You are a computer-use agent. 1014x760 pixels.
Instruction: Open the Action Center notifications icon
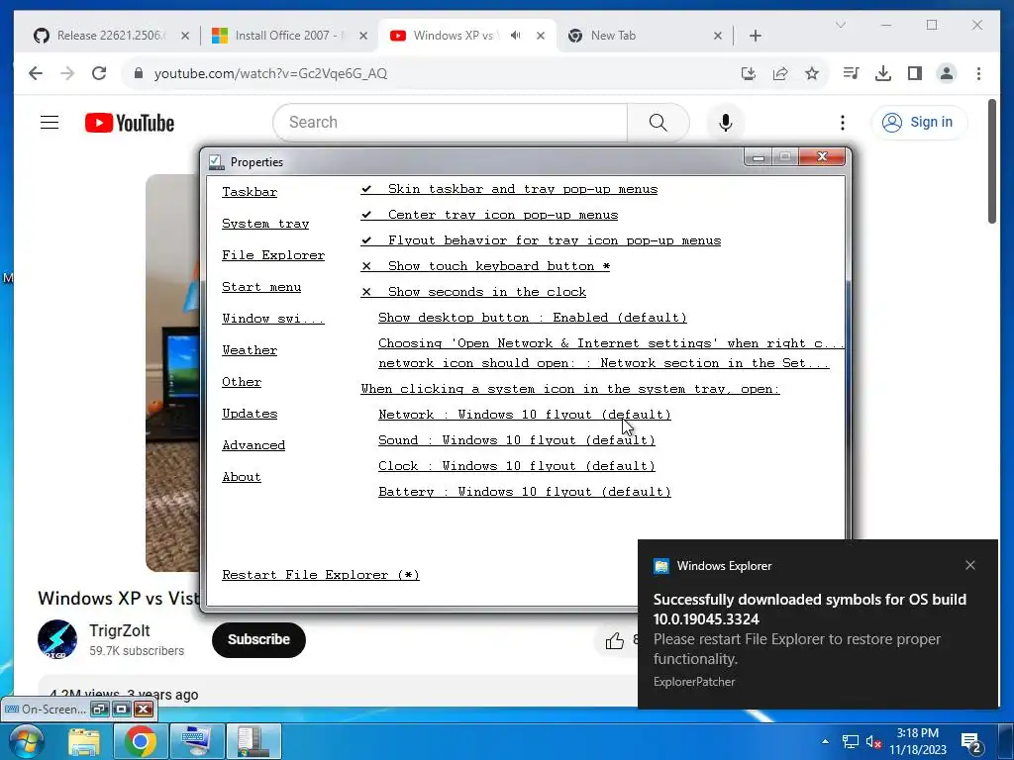(970, 743)
